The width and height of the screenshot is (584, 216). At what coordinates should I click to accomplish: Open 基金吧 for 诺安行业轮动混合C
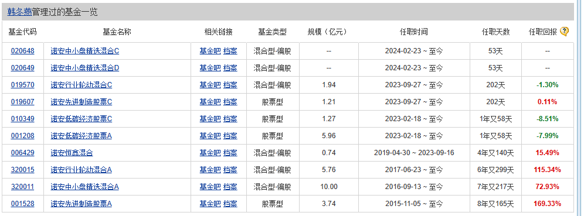210,85
